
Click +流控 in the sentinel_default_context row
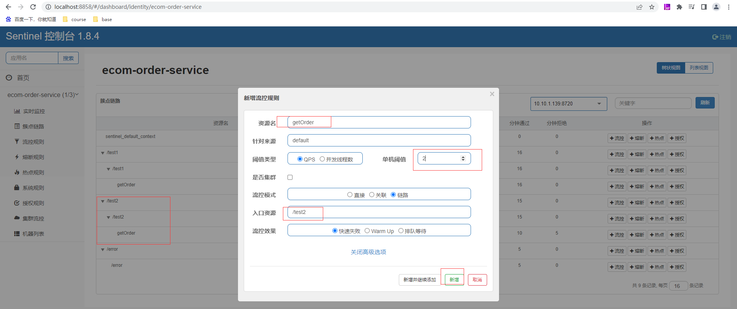click(617, 138)
